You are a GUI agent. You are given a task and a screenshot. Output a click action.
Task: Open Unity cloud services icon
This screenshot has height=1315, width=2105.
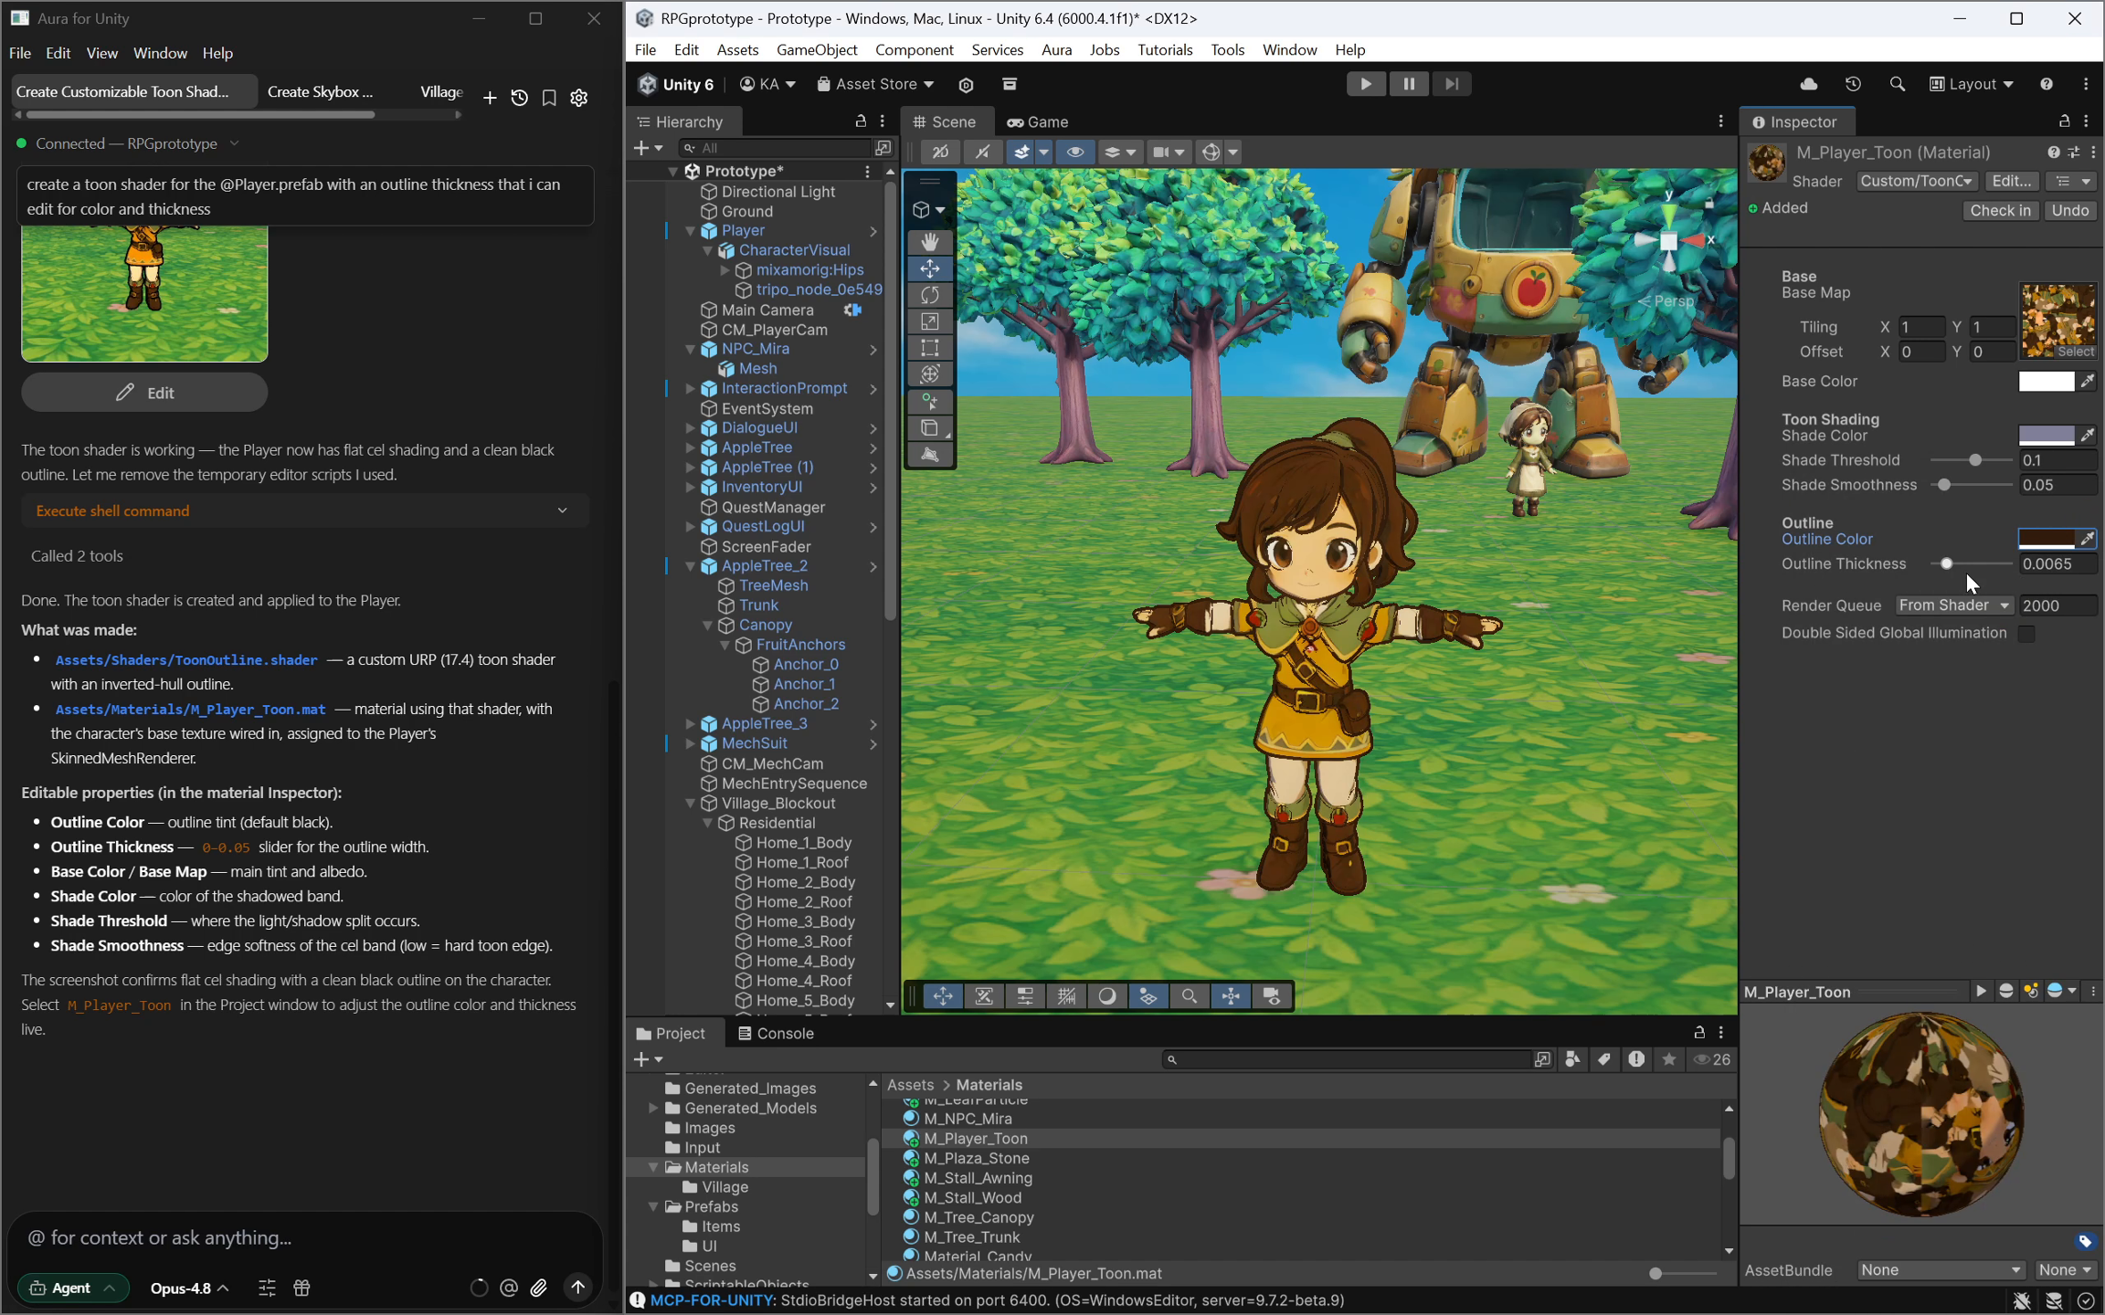(1808, 84)
